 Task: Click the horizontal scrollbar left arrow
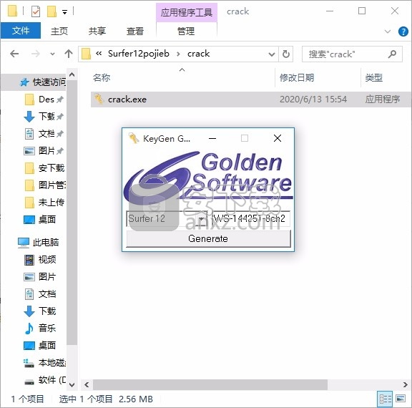tap(87, 384)
